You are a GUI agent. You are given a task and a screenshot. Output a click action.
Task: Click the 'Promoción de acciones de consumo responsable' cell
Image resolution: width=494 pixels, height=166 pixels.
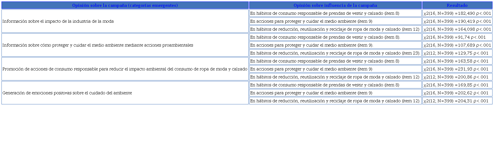[125, 69]
